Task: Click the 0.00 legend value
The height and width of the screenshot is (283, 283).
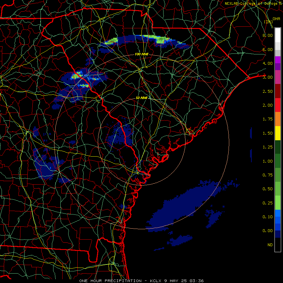Action: tap(268, 231)
